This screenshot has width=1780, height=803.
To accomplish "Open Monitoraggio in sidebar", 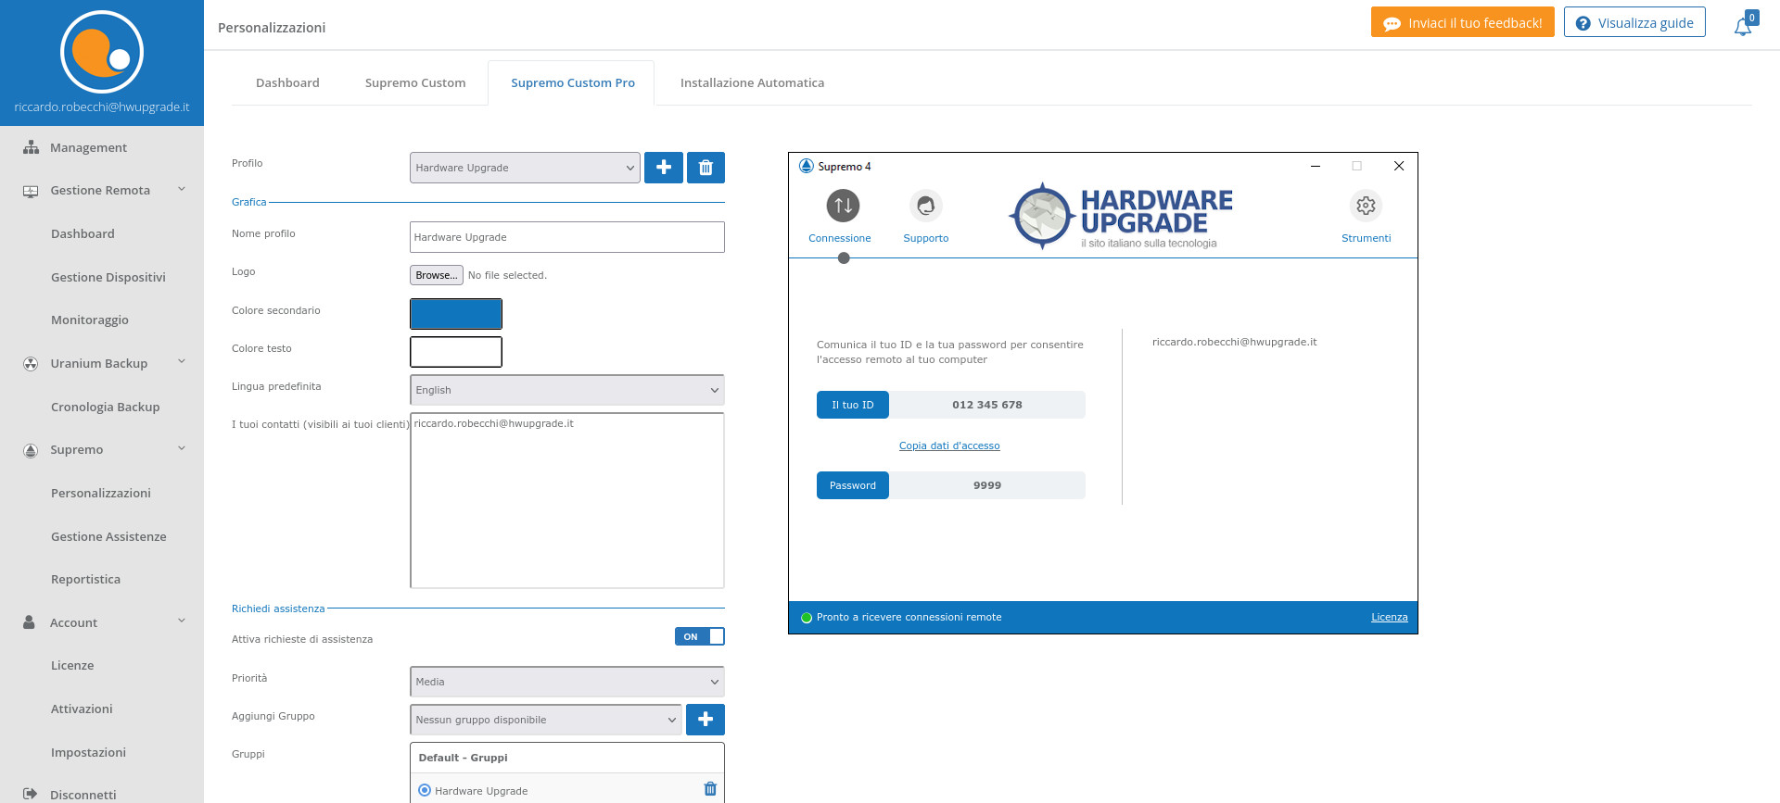I will pos(90,320).
